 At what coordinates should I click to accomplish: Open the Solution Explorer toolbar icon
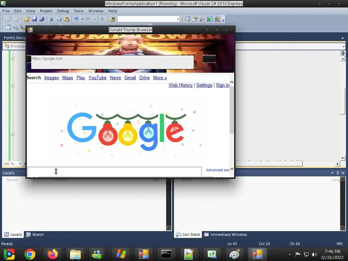click(187, 19)
